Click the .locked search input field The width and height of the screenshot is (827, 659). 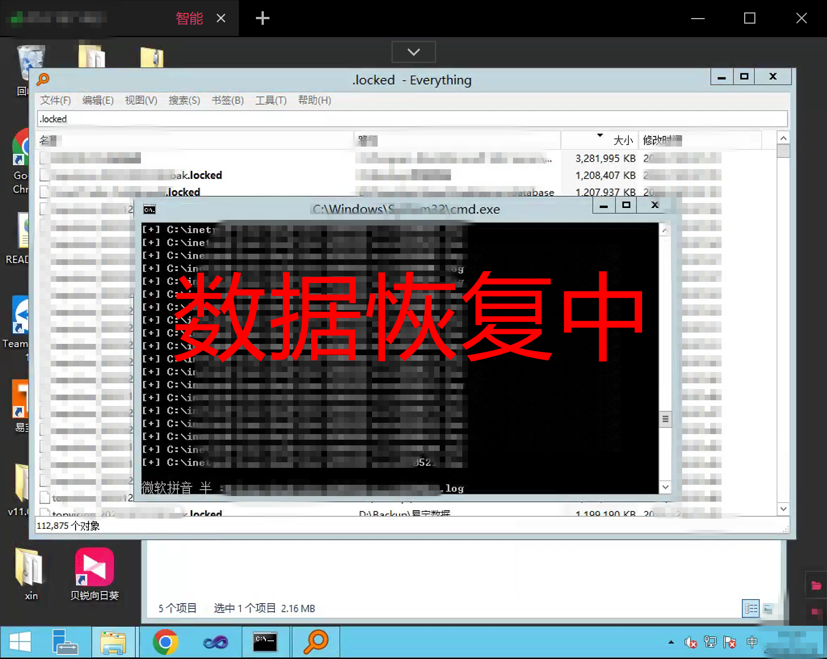pos(412,119)
